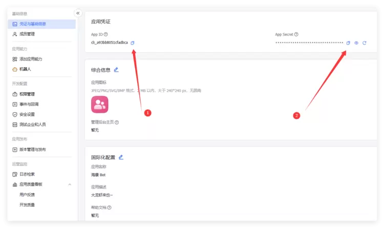Copy the App Secret
This screenshot has width=384, height=228.
[348, 43]
